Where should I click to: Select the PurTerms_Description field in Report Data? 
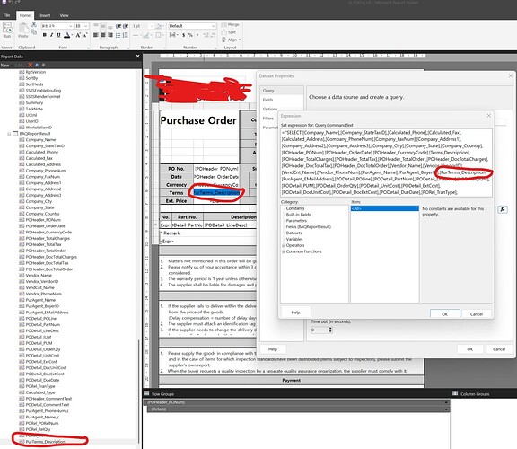(46, 442)
